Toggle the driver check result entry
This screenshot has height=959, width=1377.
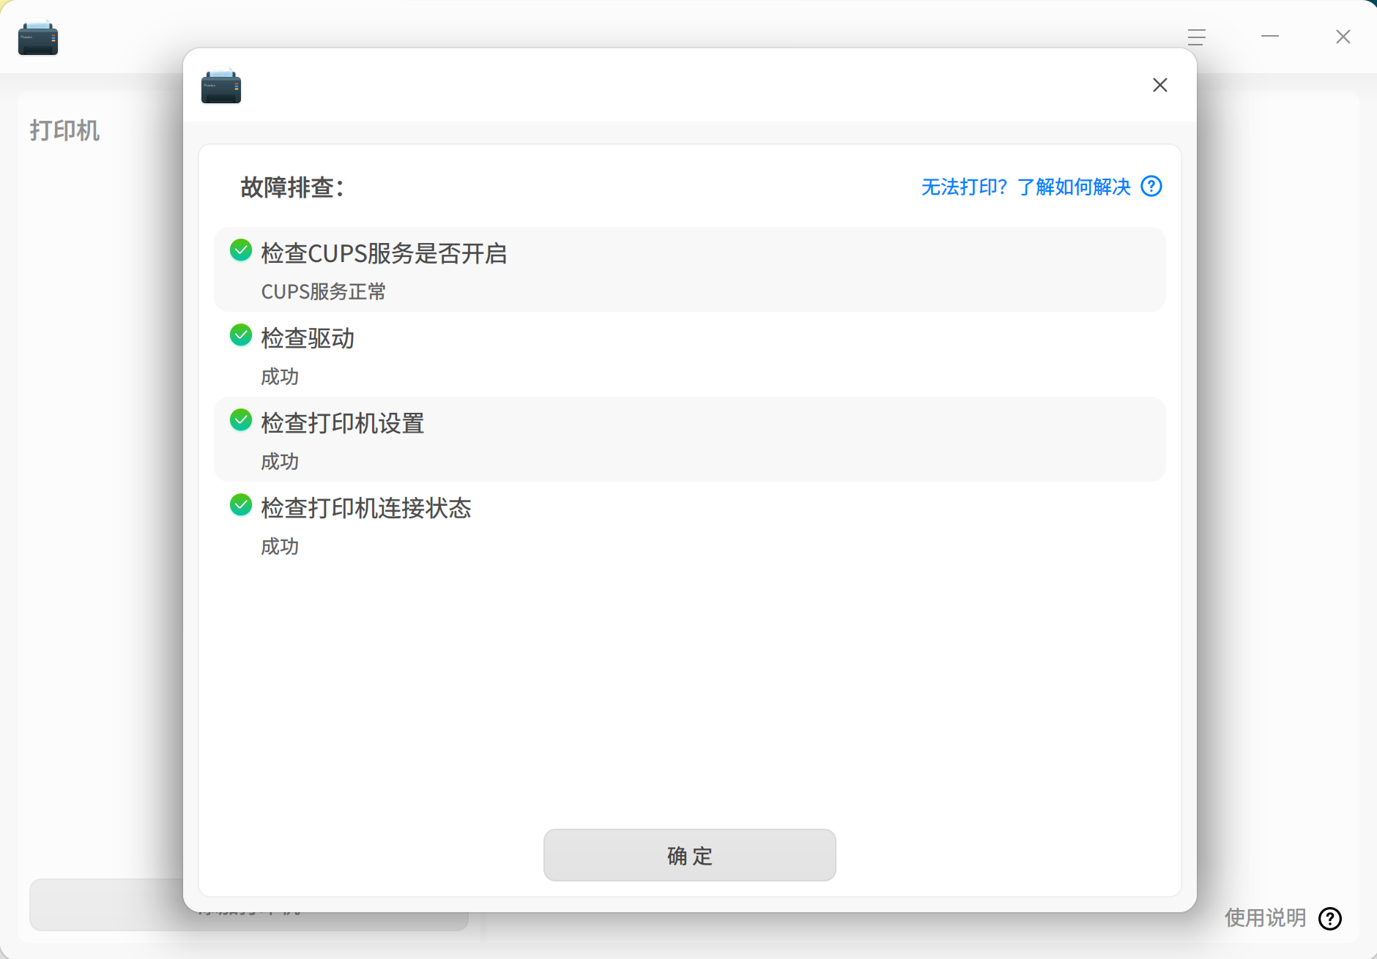688,354
